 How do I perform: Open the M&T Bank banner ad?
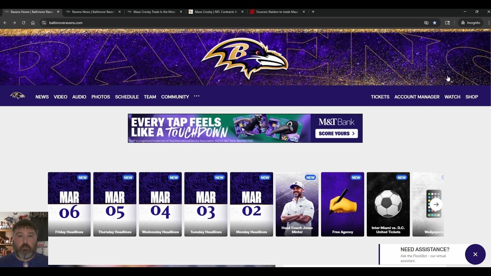coord(245,128)
